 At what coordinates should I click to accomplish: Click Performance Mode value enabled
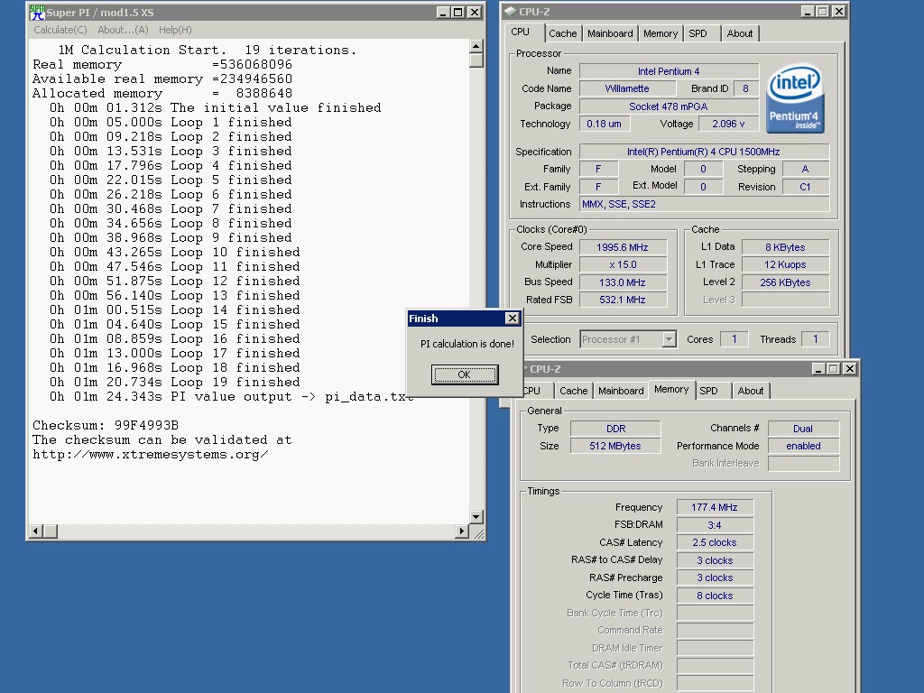tap(803, 446)
